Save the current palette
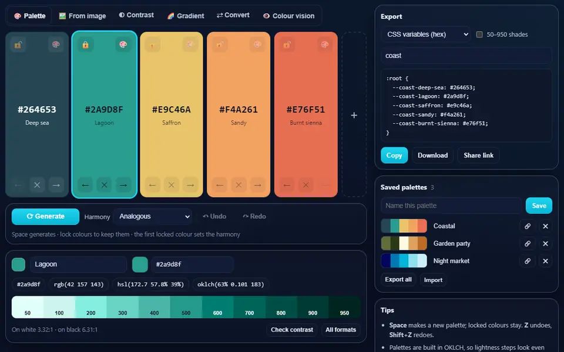This screenshot has width=564, height=352. (x=539, y=205)
